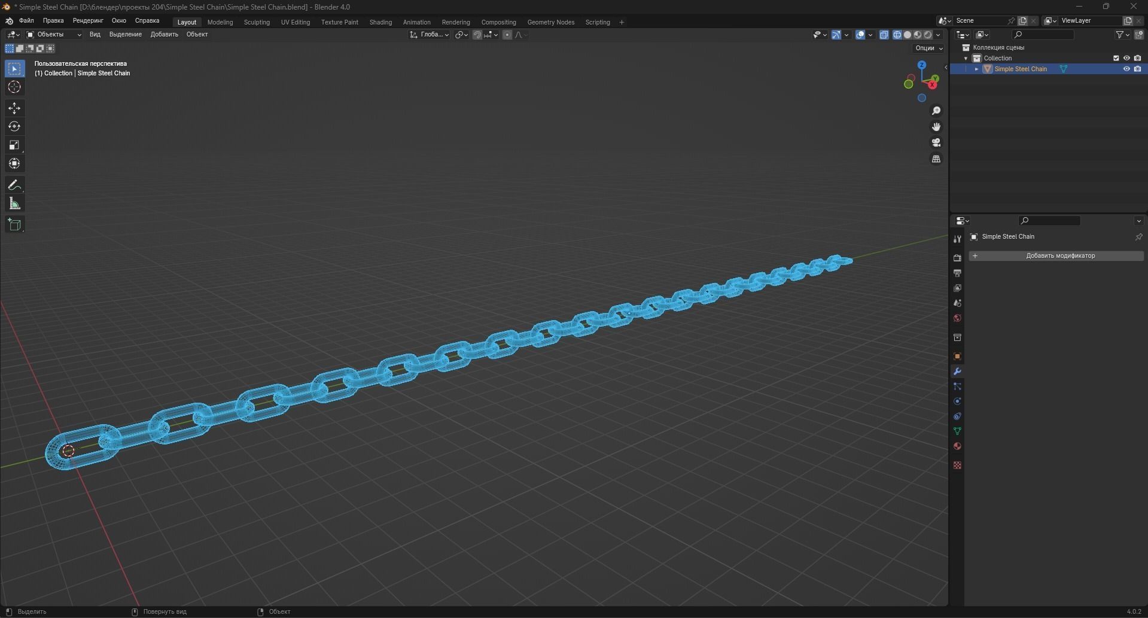Open the Рендеринг menu
Image resolution: width=1148 pixels, height=618 pixels.
[88, 21]
